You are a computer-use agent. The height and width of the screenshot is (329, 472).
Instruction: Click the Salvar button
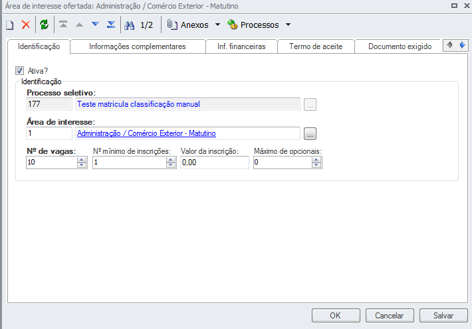(443, 316)
